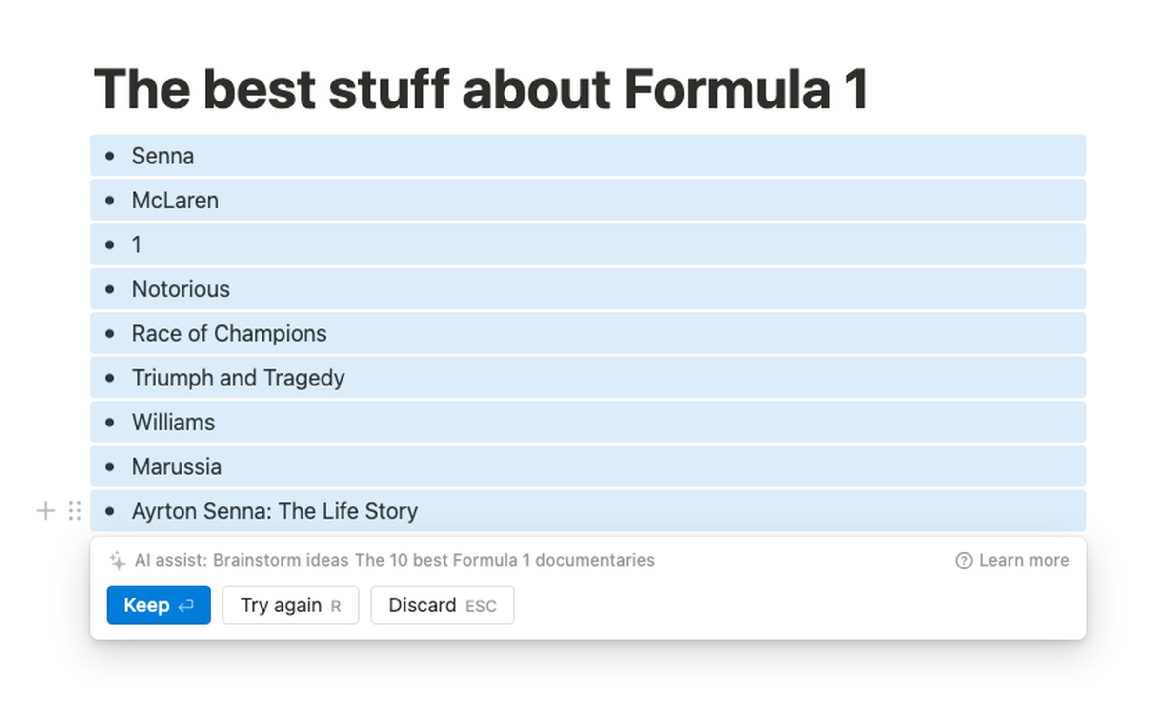Click the AI assist prompt text
This screenshot has width=1171, height=709.
(394, 560)
